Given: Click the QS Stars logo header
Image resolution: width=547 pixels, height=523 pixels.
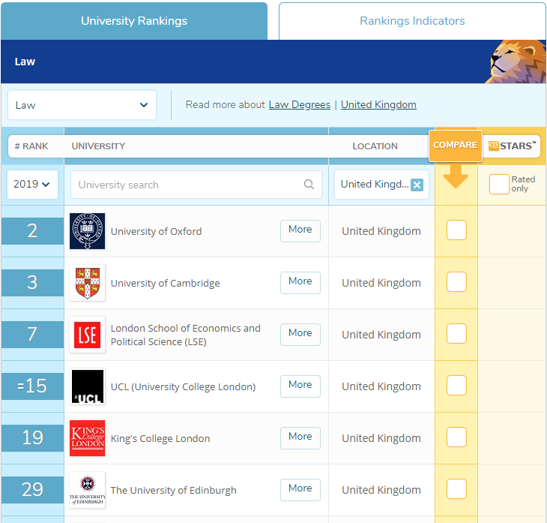Looking at the screenshot, I should tap(512, 146).
